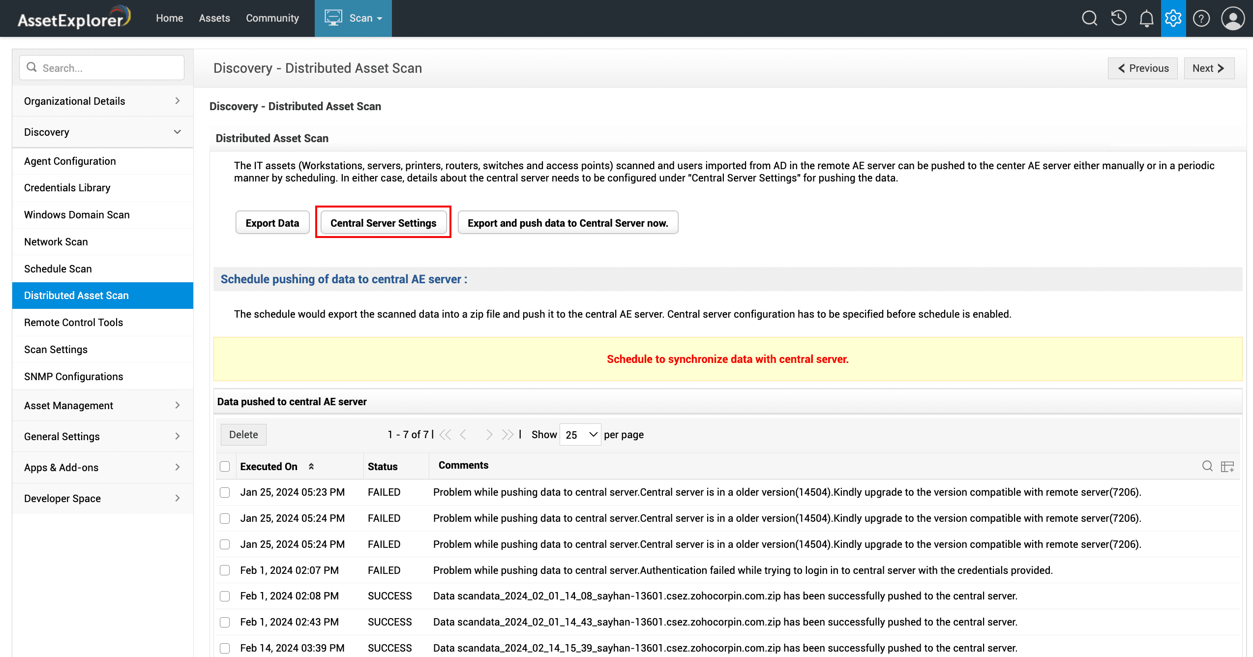
Task: Click the Central Server Settings button
Action: click(383, 223)
